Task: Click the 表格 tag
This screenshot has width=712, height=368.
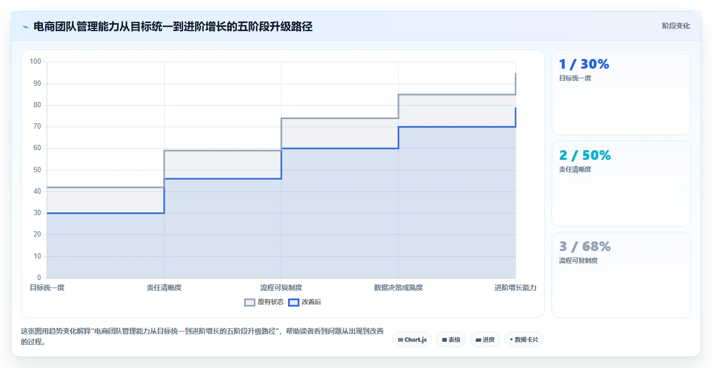Action: [451, 340]
